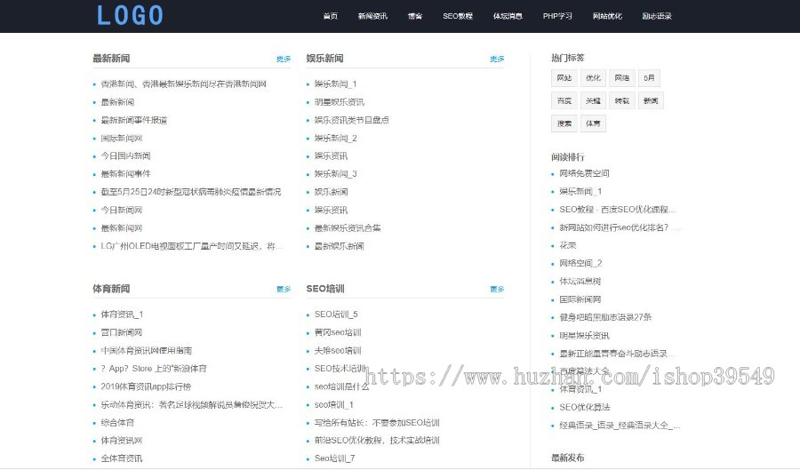Open the 香港新闻 article at the list top

184,84
